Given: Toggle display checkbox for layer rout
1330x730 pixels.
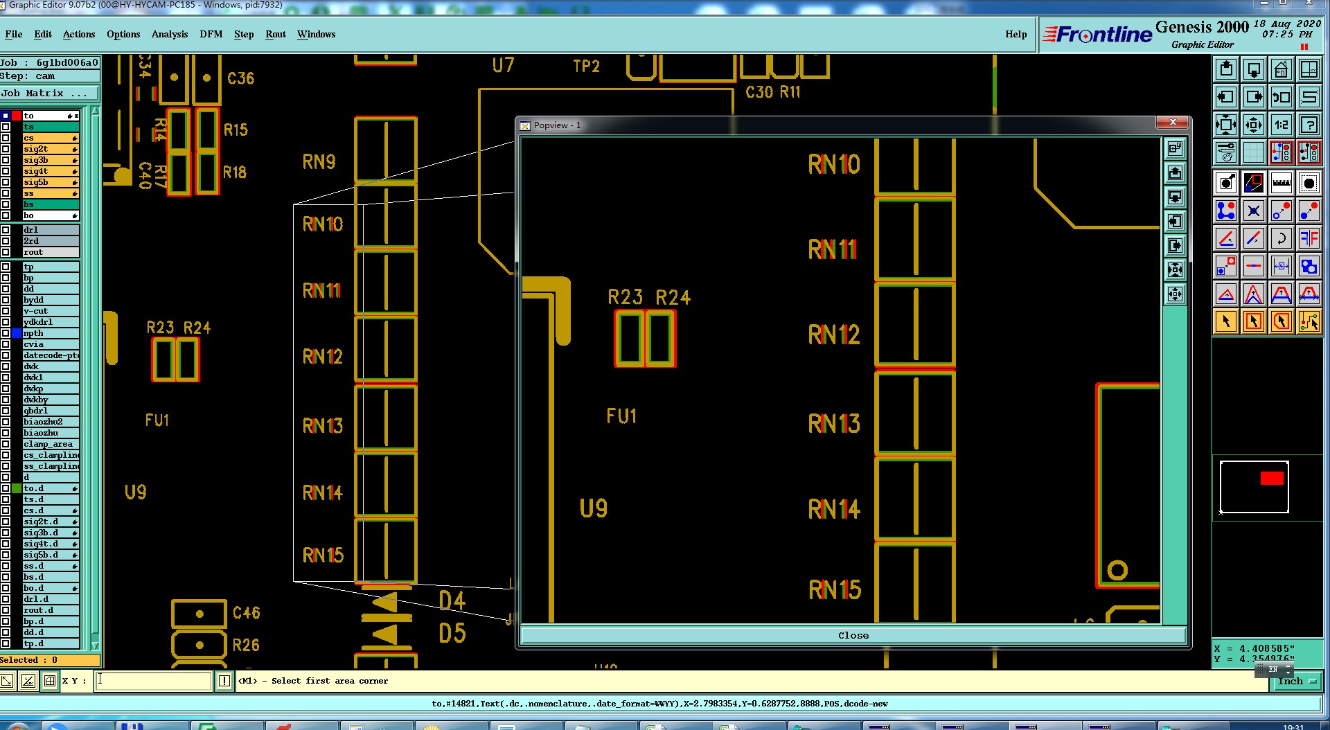Looking at the screenshot, I should (x=6, y=252).
